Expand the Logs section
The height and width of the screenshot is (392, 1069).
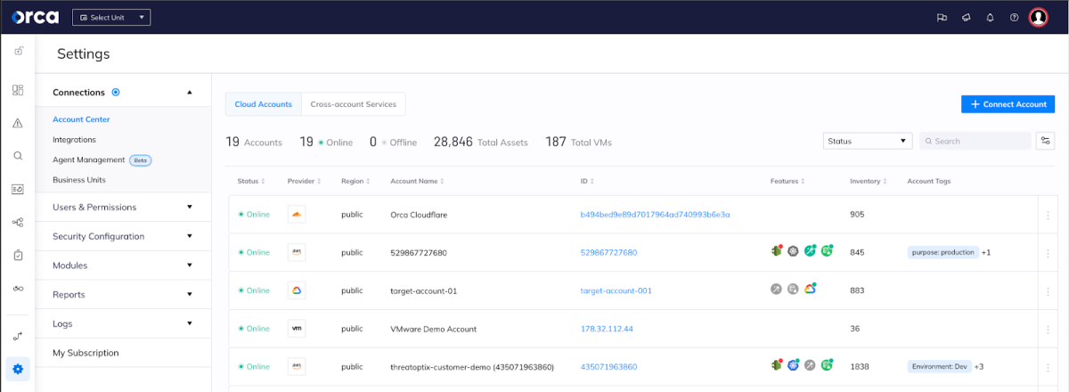(123, 323)
